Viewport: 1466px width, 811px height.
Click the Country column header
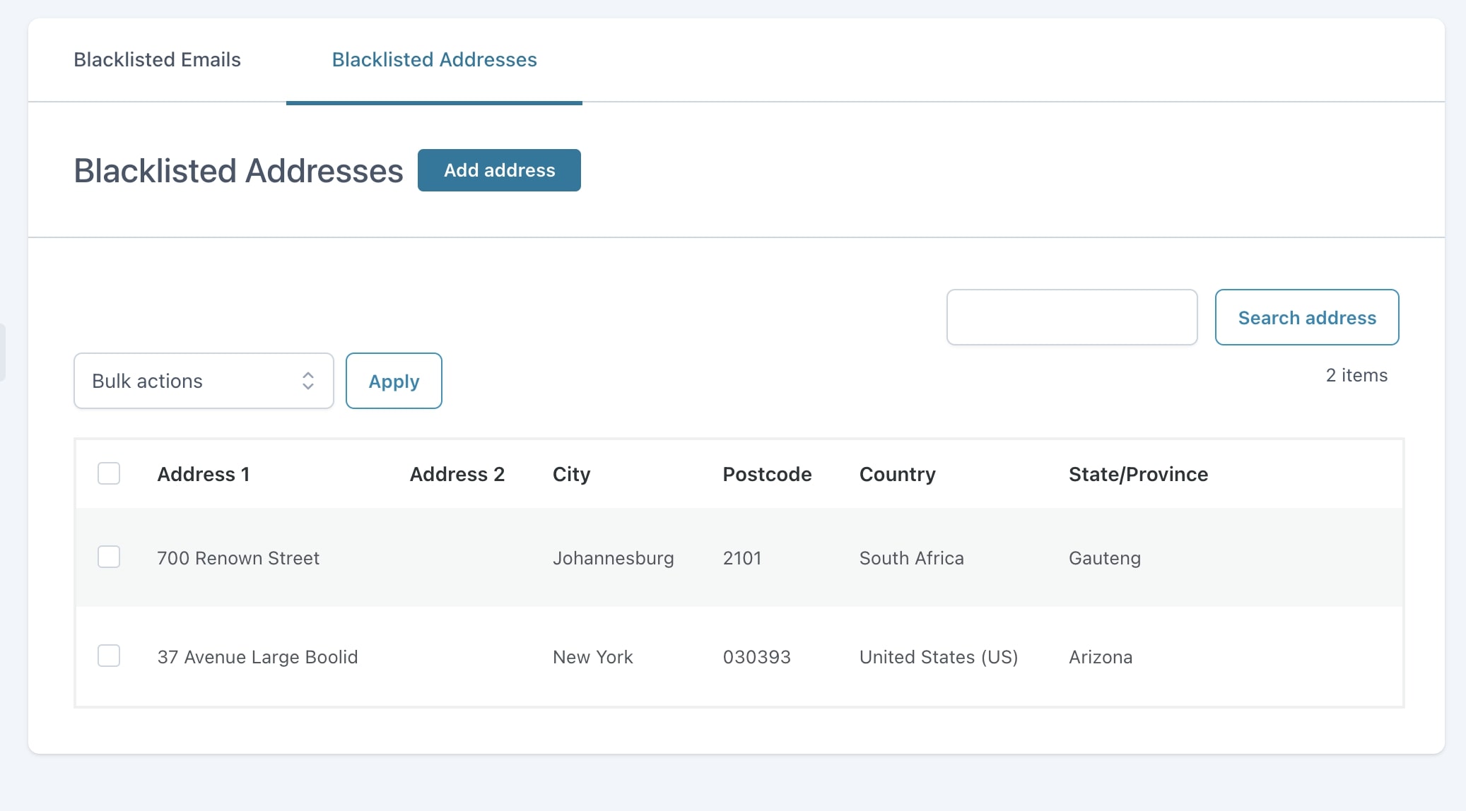pyautogui.click(x=897, y=474)
